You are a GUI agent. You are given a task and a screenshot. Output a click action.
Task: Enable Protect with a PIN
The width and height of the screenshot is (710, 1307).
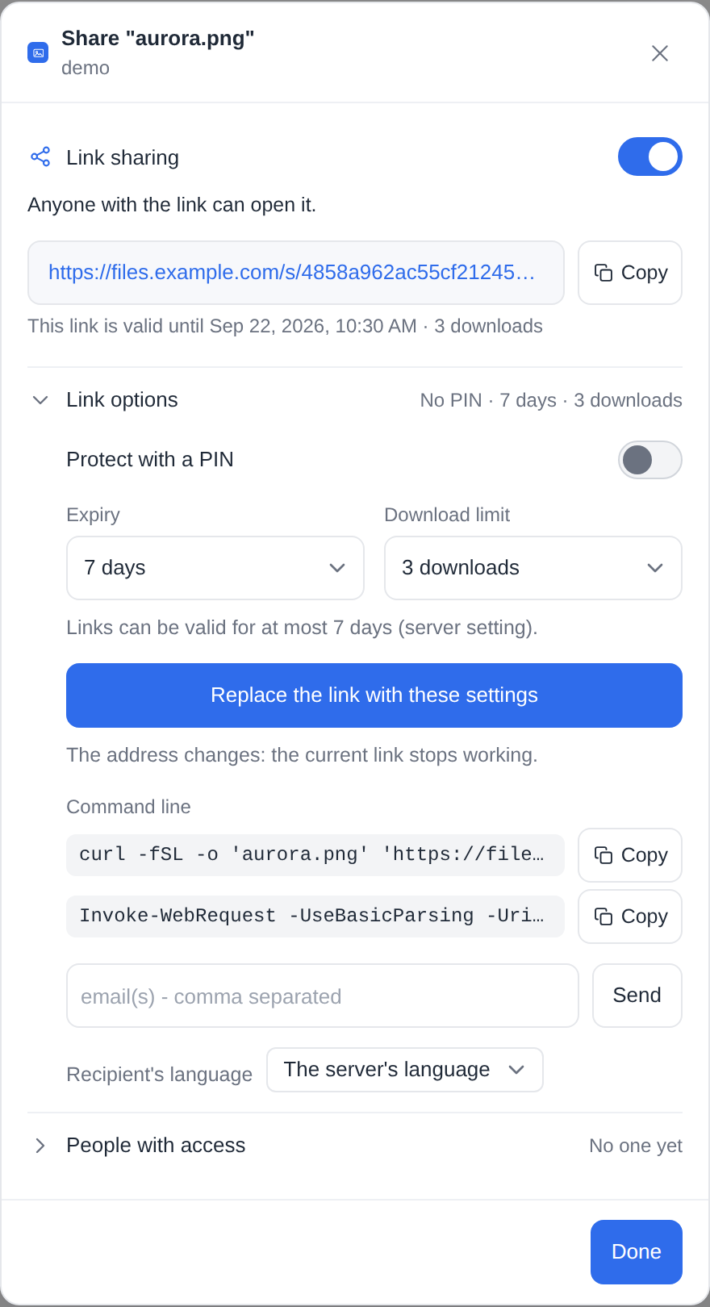[x=650, y=460]
